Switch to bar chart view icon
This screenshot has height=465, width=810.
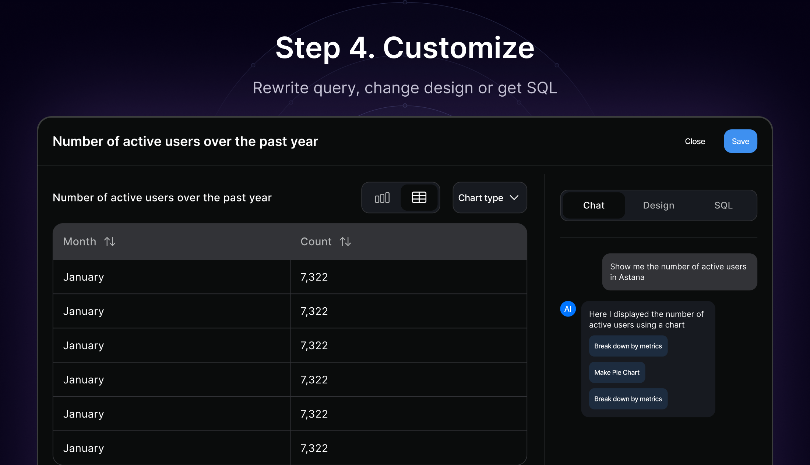point(382,198)
